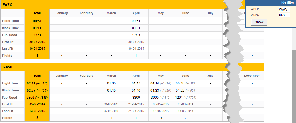Click G450 First Flt row label
The width and height of the screenshot is (296, 123).
[8, 104]
